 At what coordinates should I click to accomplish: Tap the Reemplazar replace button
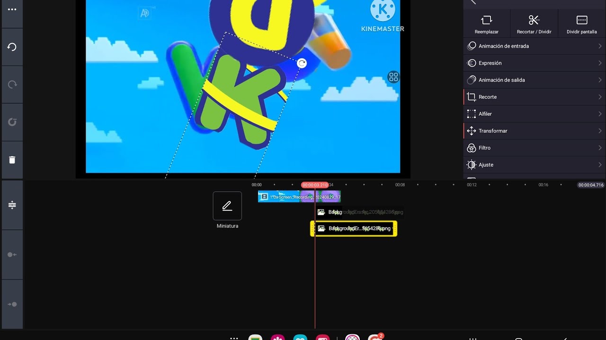pos(487,24)
